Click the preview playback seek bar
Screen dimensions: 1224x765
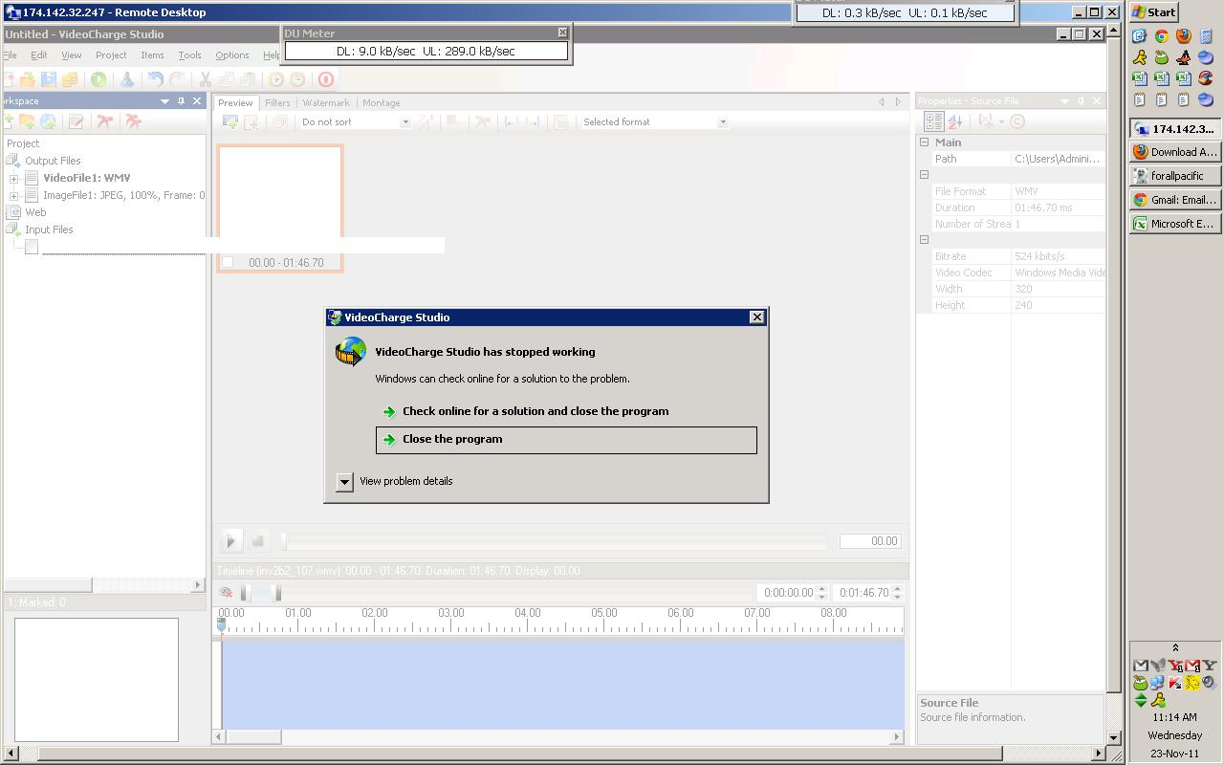point(555,541)
